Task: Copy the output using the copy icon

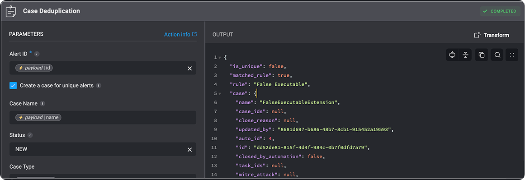Action: (x=482, y=55)
